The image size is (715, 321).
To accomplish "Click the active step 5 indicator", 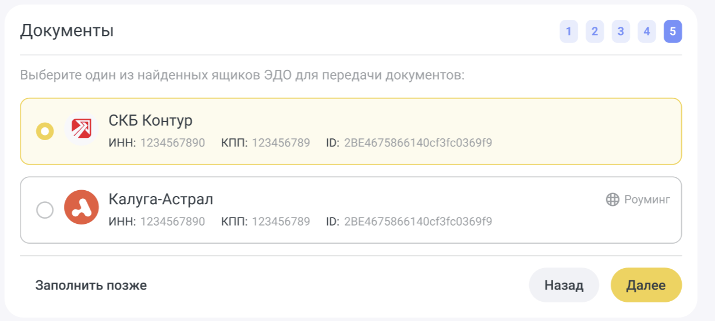I will pos(672,31).
